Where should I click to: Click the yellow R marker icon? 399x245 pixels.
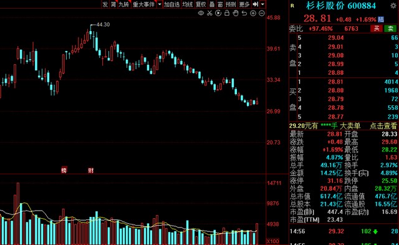click(x=292, y=6)
